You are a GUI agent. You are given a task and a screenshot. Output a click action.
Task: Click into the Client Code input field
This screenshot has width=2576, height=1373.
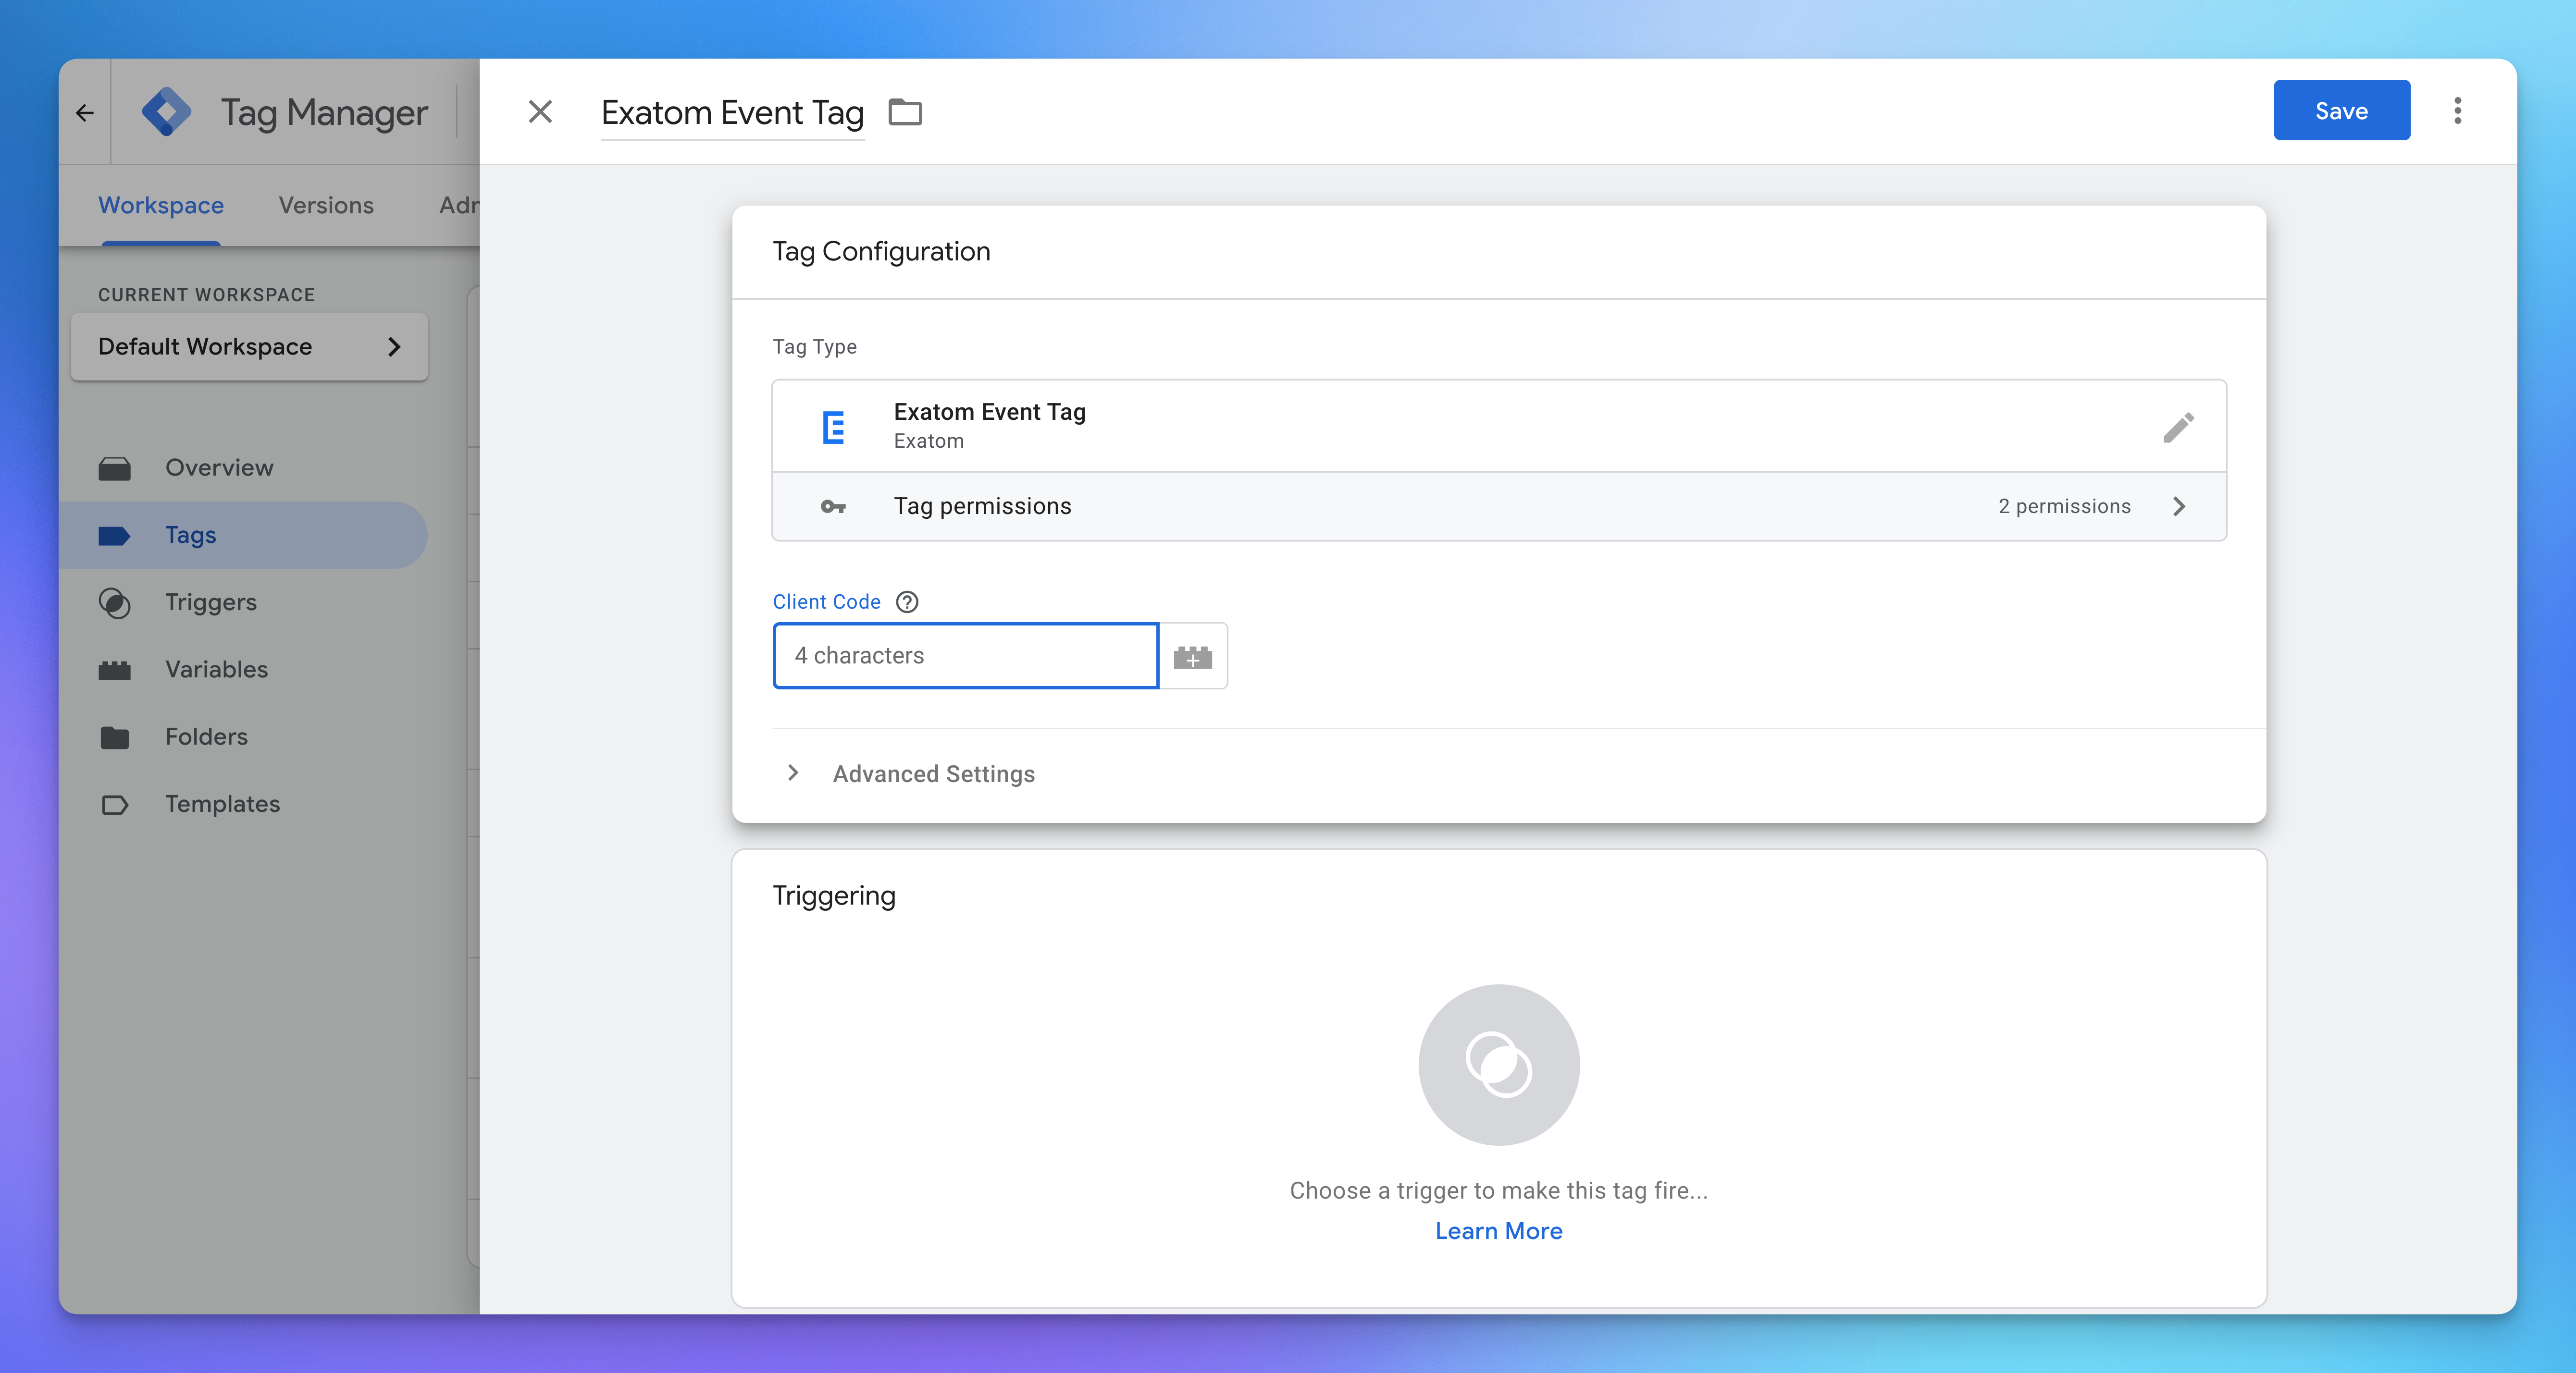tap(965, 656)
